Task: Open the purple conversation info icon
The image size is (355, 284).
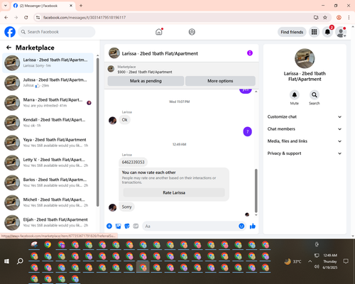Action: tap(250, 53)
